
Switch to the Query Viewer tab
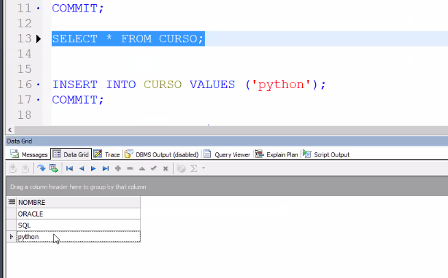pos(227,154)
